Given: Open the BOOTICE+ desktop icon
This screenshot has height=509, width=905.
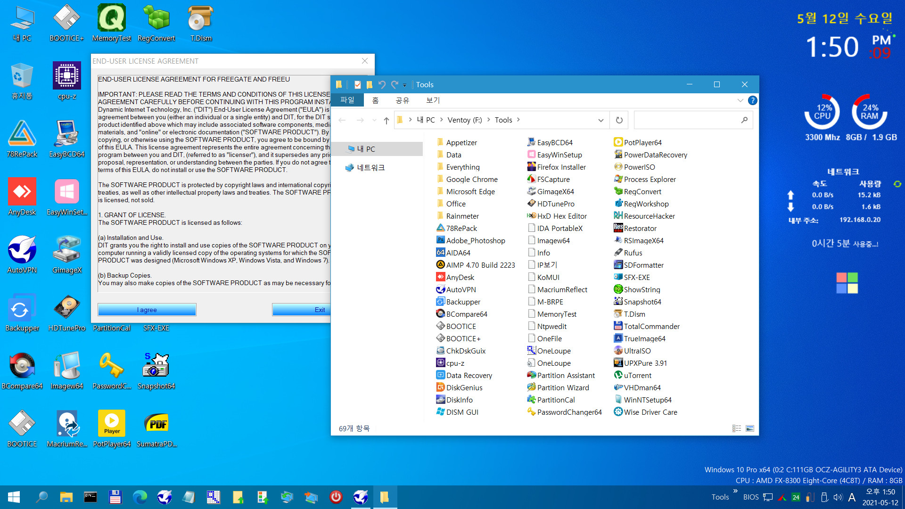Looking at the screenshot, I should click(66, 23).
